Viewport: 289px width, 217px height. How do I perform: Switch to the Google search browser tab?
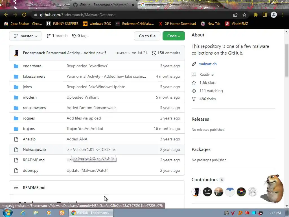[x=170, y=5]
